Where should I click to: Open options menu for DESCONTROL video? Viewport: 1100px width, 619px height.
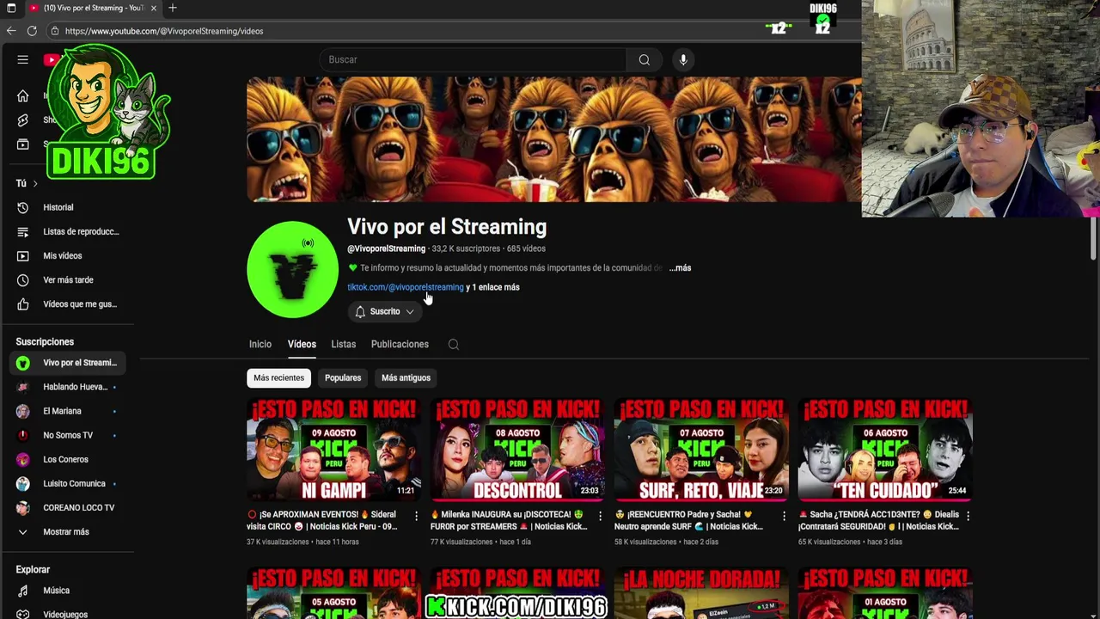(x=600, y=516)
